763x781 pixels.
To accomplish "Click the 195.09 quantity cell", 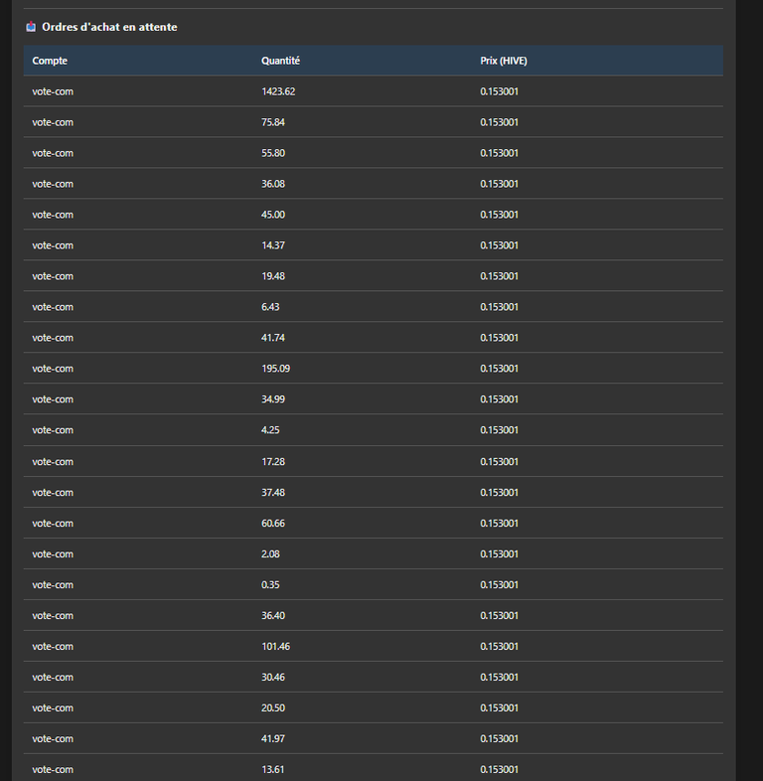I will point(276,369).
